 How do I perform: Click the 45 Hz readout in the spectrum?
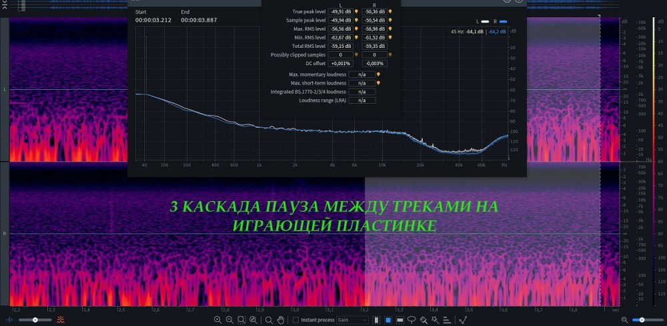(478, 31)
